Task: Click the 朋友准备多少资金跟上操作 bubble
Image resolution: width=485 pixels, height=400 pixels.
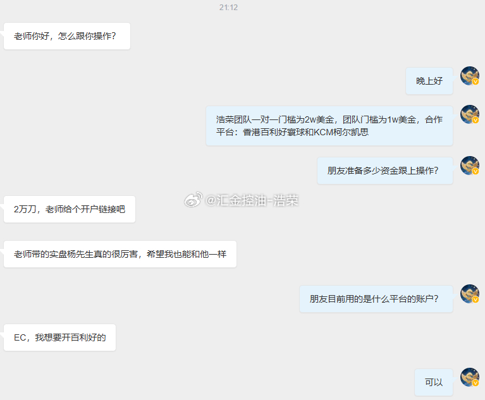Action: pyautogui.click(x=385, y=171)
